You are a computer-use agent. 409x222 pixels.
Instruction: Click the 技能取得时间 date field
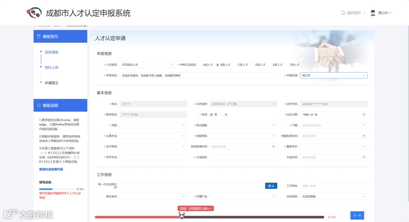pyautogui.click(x=334, y=136)
